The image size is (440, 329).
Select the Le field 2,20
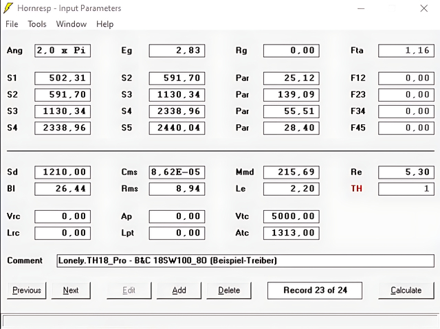tap(291, 189)
